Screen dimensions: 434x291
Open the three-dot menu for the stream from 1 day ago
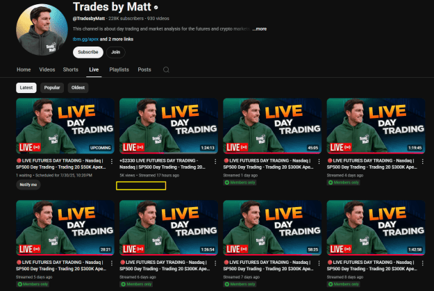point(319,161)
